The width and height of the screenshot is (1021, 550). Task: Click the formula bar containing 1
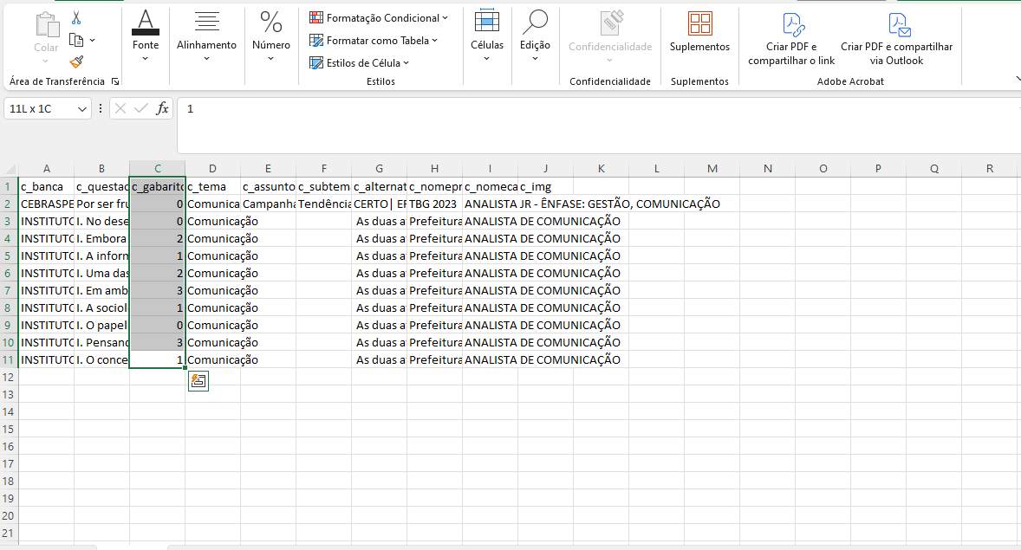coord(598,126)
